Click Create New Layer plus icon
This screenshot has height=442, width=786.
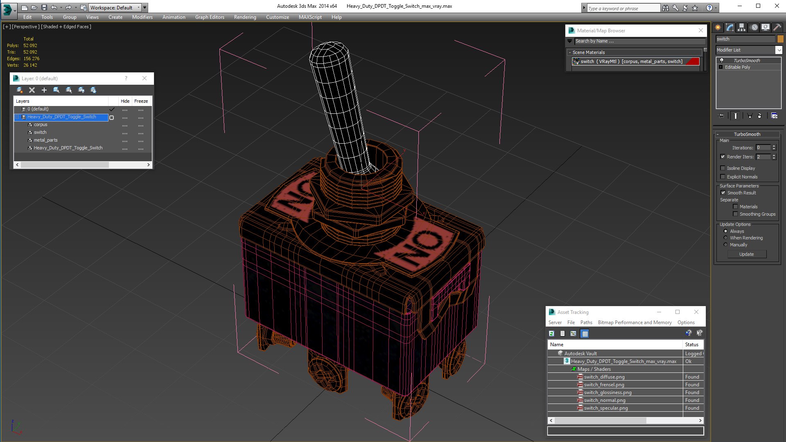[44, 90]
